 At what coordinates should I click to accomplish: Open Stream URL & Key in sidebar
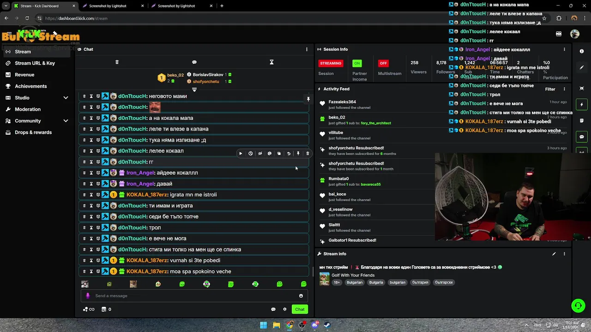(38, 63)
